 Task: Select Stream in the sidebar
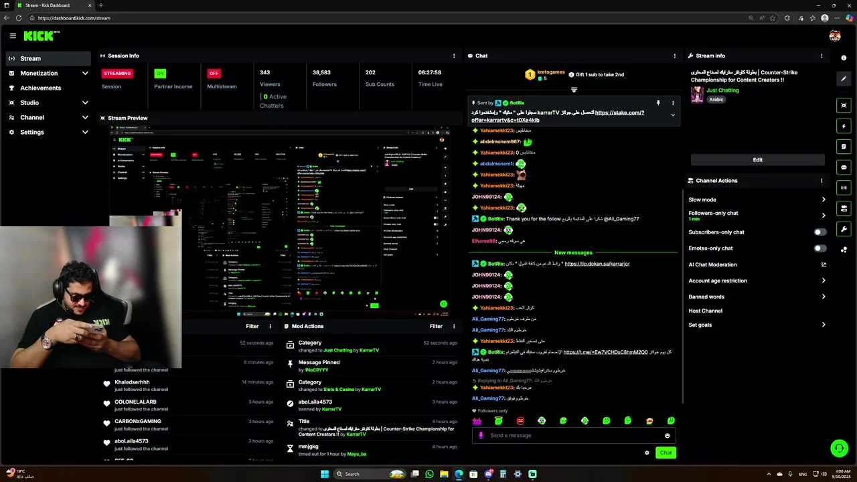[x=48, y=58]
